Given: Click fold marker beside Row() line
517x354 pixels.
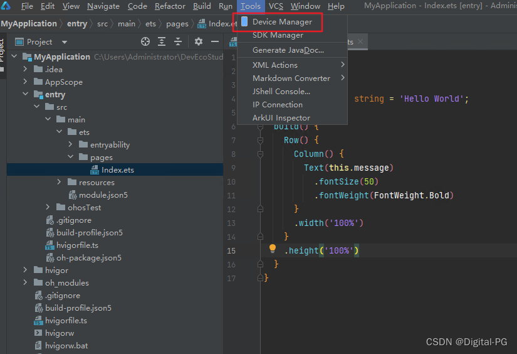Looking at the screenshot, I should [261, 141].
